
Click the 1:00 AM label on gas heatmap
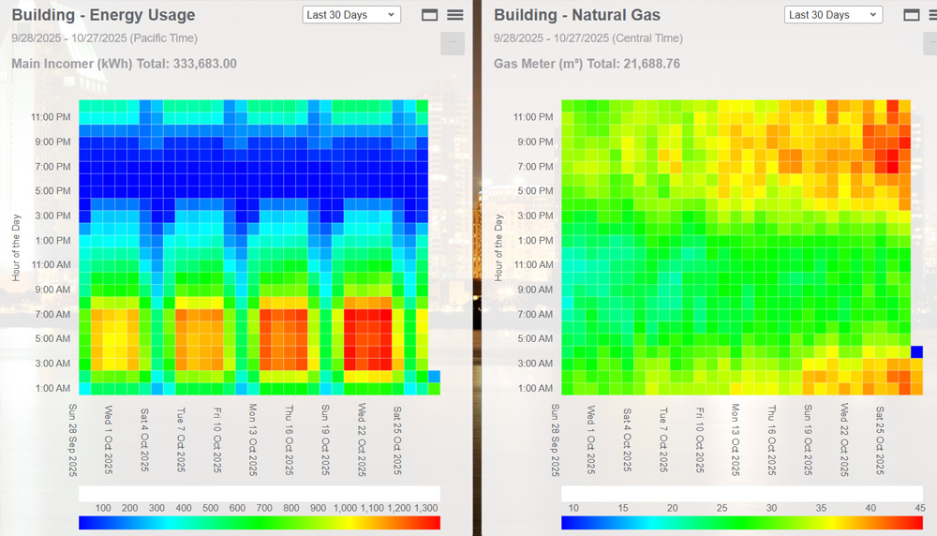[533, 388]
